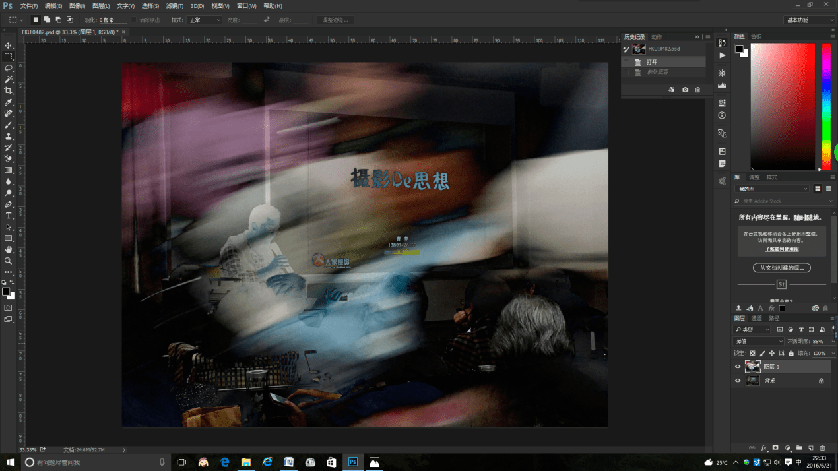Select the Pen tool
The width and height of the screenshot is (838, 471).
9,204
